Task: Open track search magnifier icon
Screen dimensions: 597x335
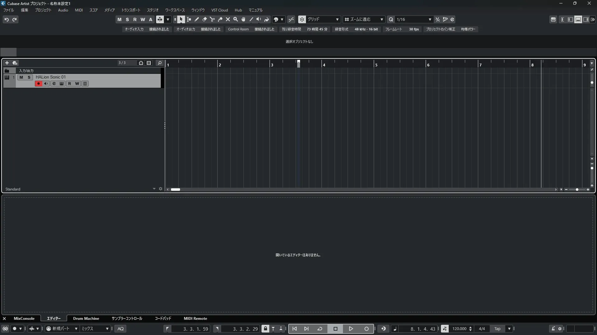Action: 160,63
